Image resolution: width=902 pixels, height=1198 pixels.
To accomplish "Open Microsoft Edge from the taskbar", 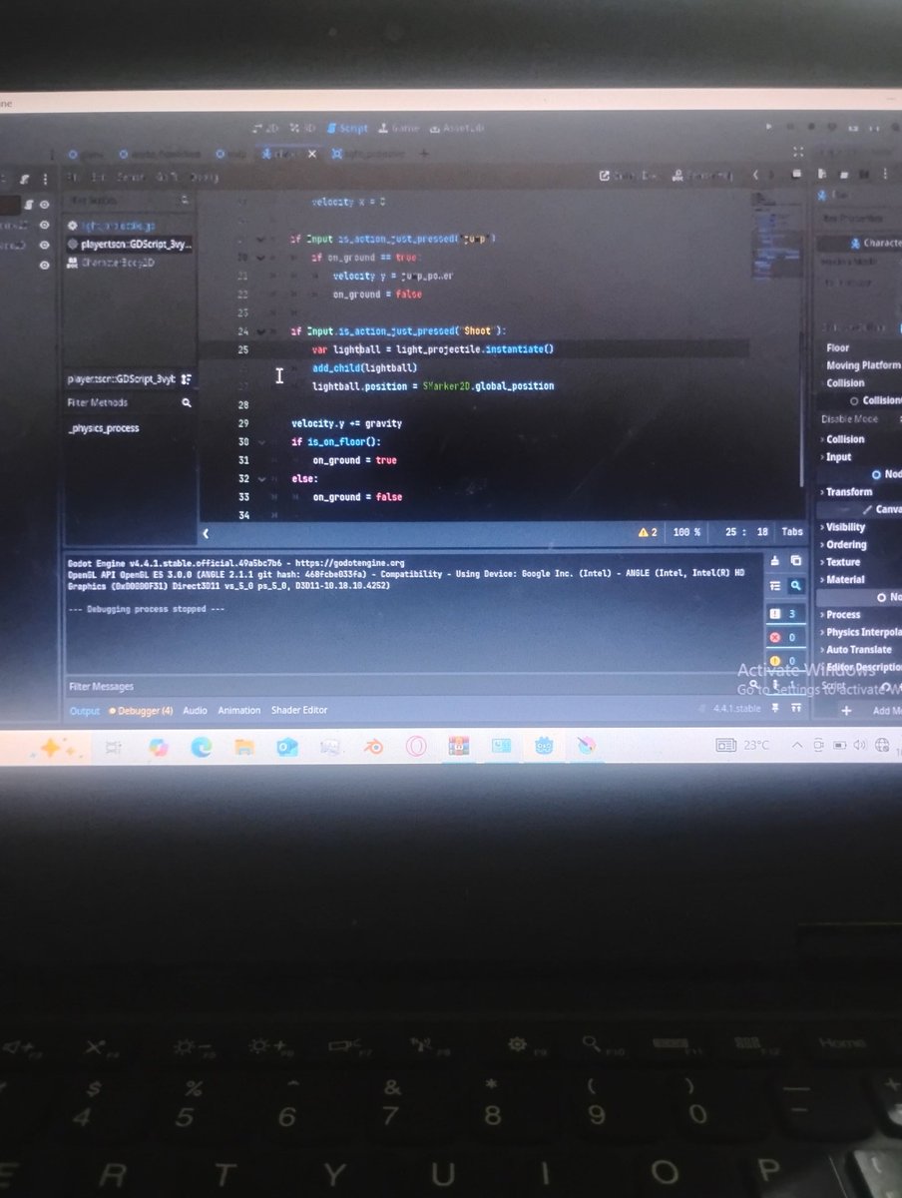I will click(202, 747).
